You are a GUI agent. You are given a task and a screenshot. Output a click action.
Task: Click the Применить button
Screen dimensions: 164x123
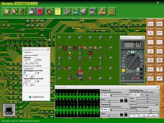pos(36,97)
